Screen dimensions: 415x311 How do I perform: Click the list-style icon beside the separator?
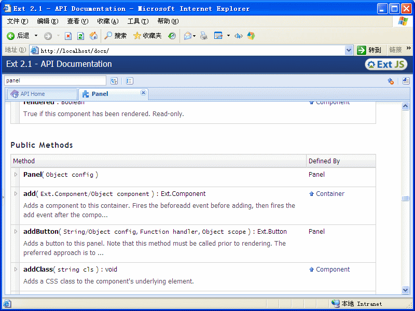(129, 81)
